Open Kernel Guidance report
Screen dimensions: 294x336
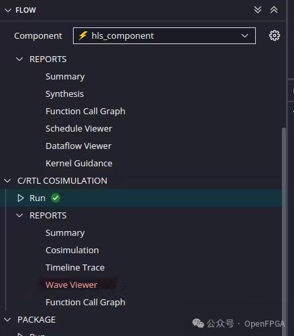[x=79, y=163]
